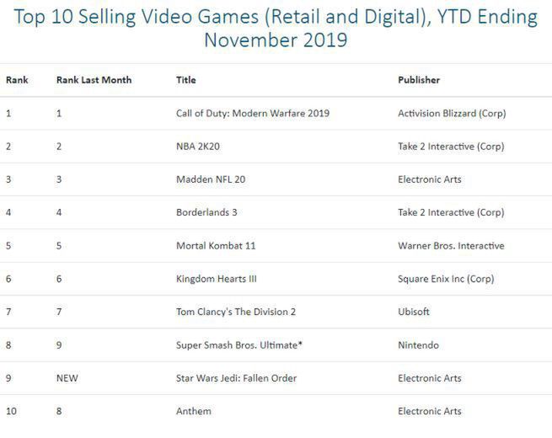The image size is (552, 438).
Task: Click Star Wars Jedi: Fallen Order title
Action: [236, 378]
